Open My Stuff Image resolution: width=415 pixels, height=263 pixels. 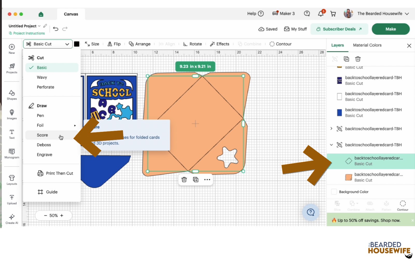coord(295,29)
